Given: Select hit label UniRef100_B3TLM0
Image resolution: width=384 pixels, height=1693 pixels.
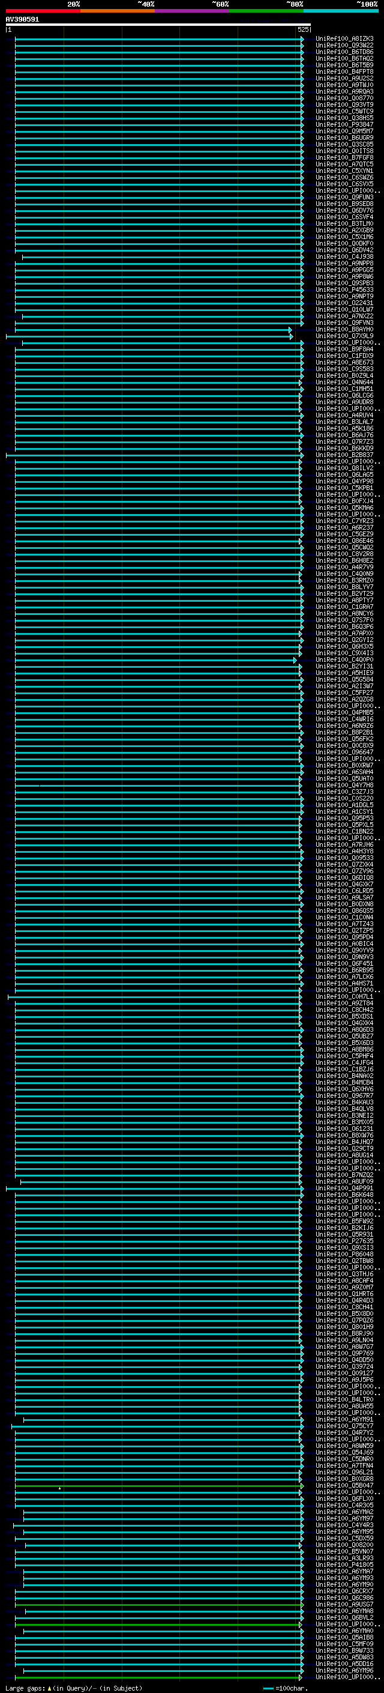Looking at the screenshot, I should (344, 224).
